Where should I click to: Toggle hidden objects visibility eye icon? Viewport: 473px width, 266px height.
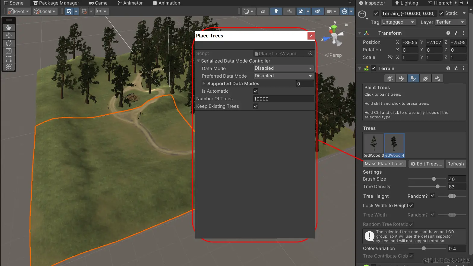tap(317, 11)
